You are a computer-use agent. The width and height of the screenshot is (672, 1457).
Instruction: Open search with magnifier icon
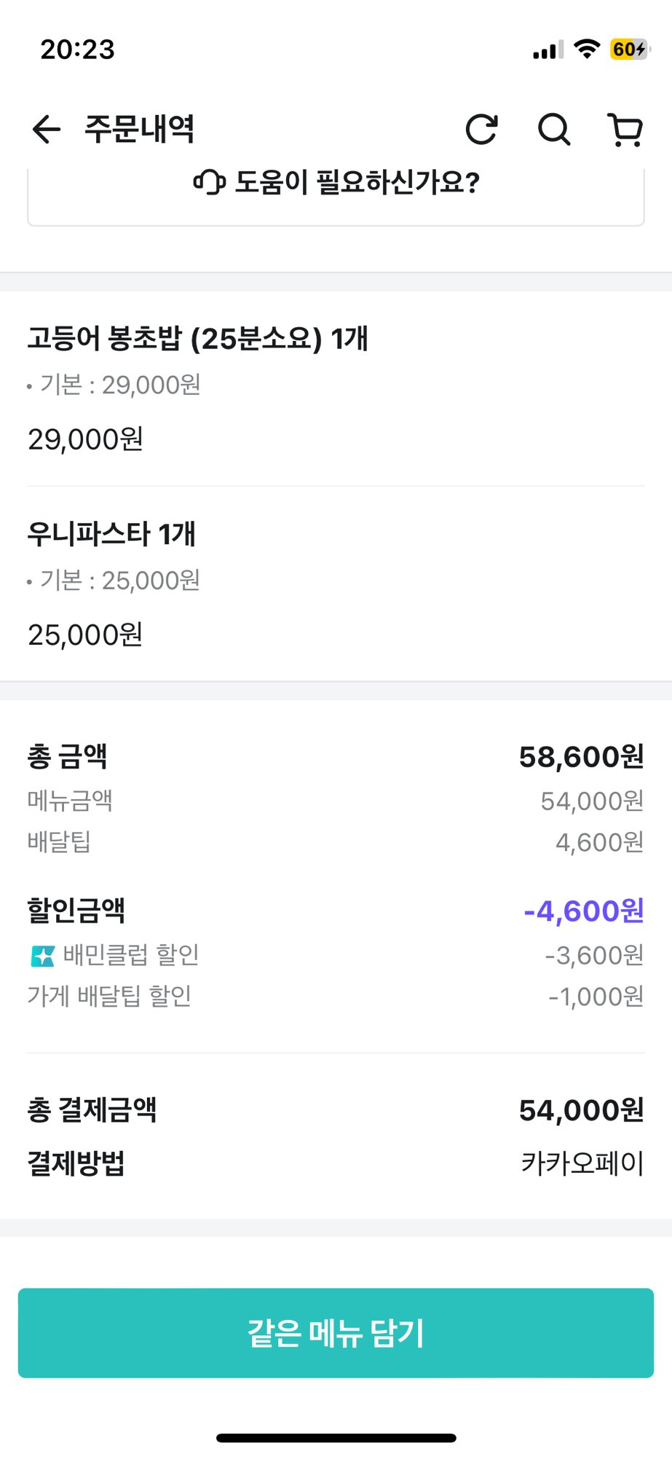[x=554, y=130]
